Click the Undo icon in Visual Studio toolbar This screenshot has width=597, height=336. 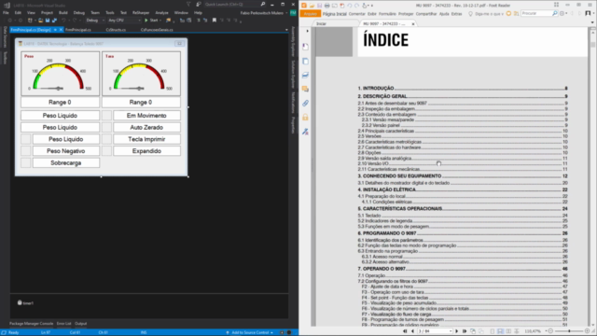[x=63, y=21]
